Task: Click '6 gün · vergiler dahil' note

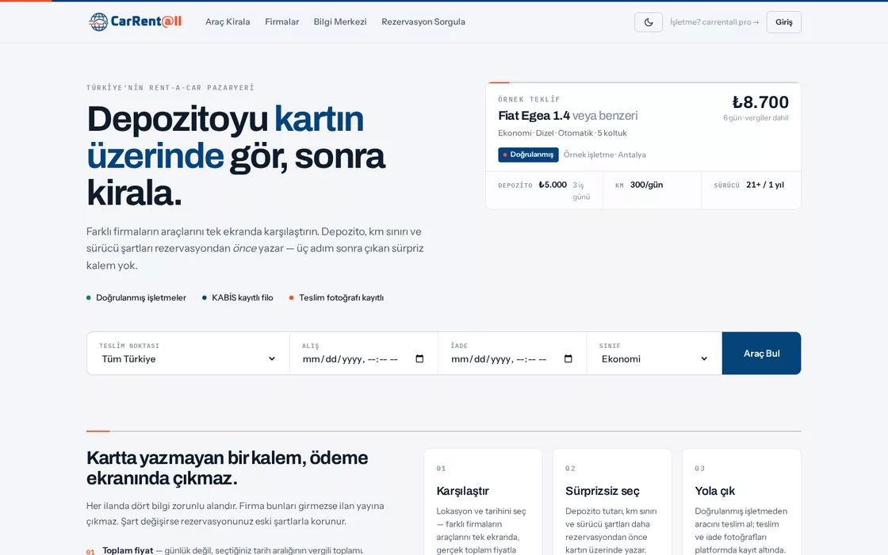Action: (756, 118)
